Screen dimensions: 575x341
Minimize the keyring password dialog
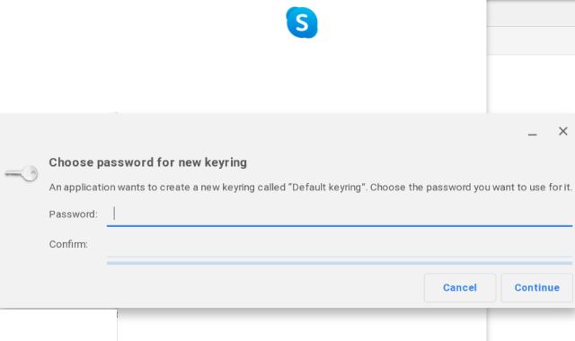coord(533,134)
